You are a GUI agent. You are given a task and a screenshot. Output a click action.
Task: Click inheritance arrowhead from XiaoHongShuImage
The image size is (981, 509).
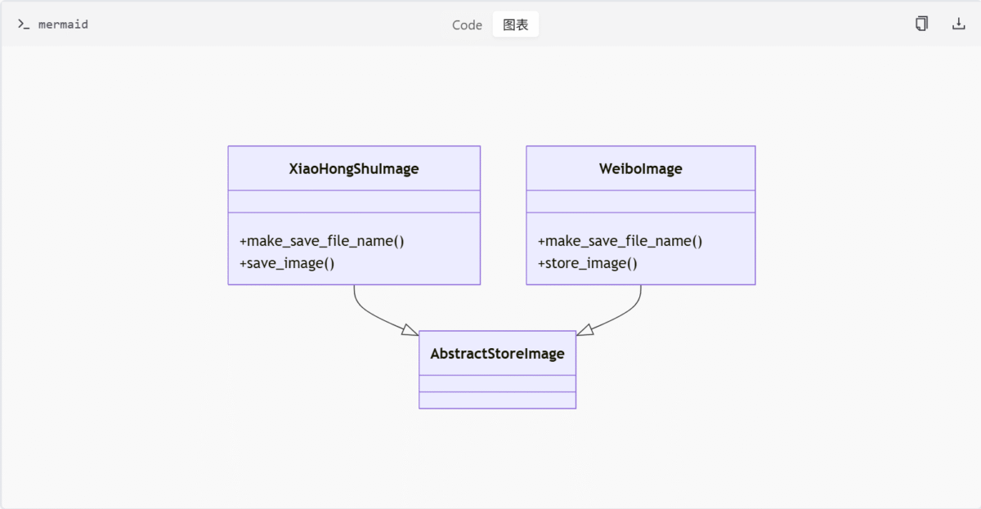(x=410, y=329)
